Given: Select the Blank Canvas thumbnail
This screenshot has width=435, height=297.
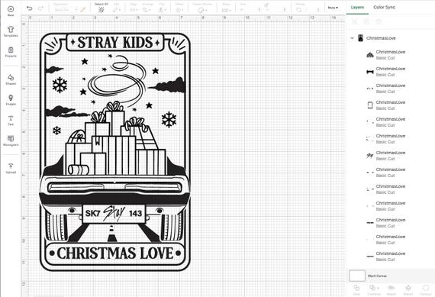Looking at the screenshot, I should point(357,276).
